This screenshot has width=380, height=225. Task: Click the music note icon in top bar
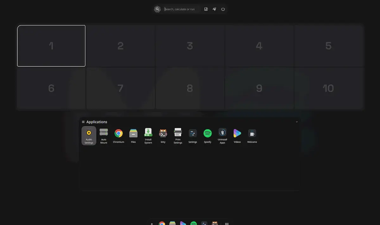coord(214,9)
